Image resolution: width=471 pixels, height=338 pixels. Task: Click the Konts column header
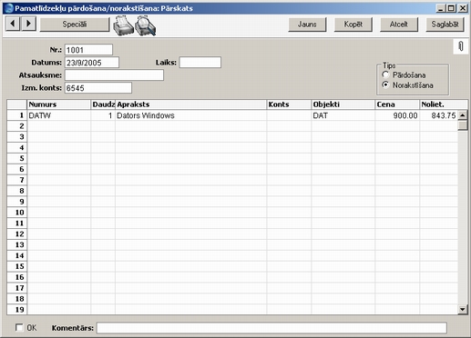pos(289,104)
